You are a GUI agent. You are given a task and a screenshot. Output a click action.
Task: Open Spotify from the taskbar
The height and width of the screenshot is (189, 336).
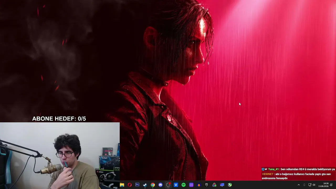coord(183,185)
